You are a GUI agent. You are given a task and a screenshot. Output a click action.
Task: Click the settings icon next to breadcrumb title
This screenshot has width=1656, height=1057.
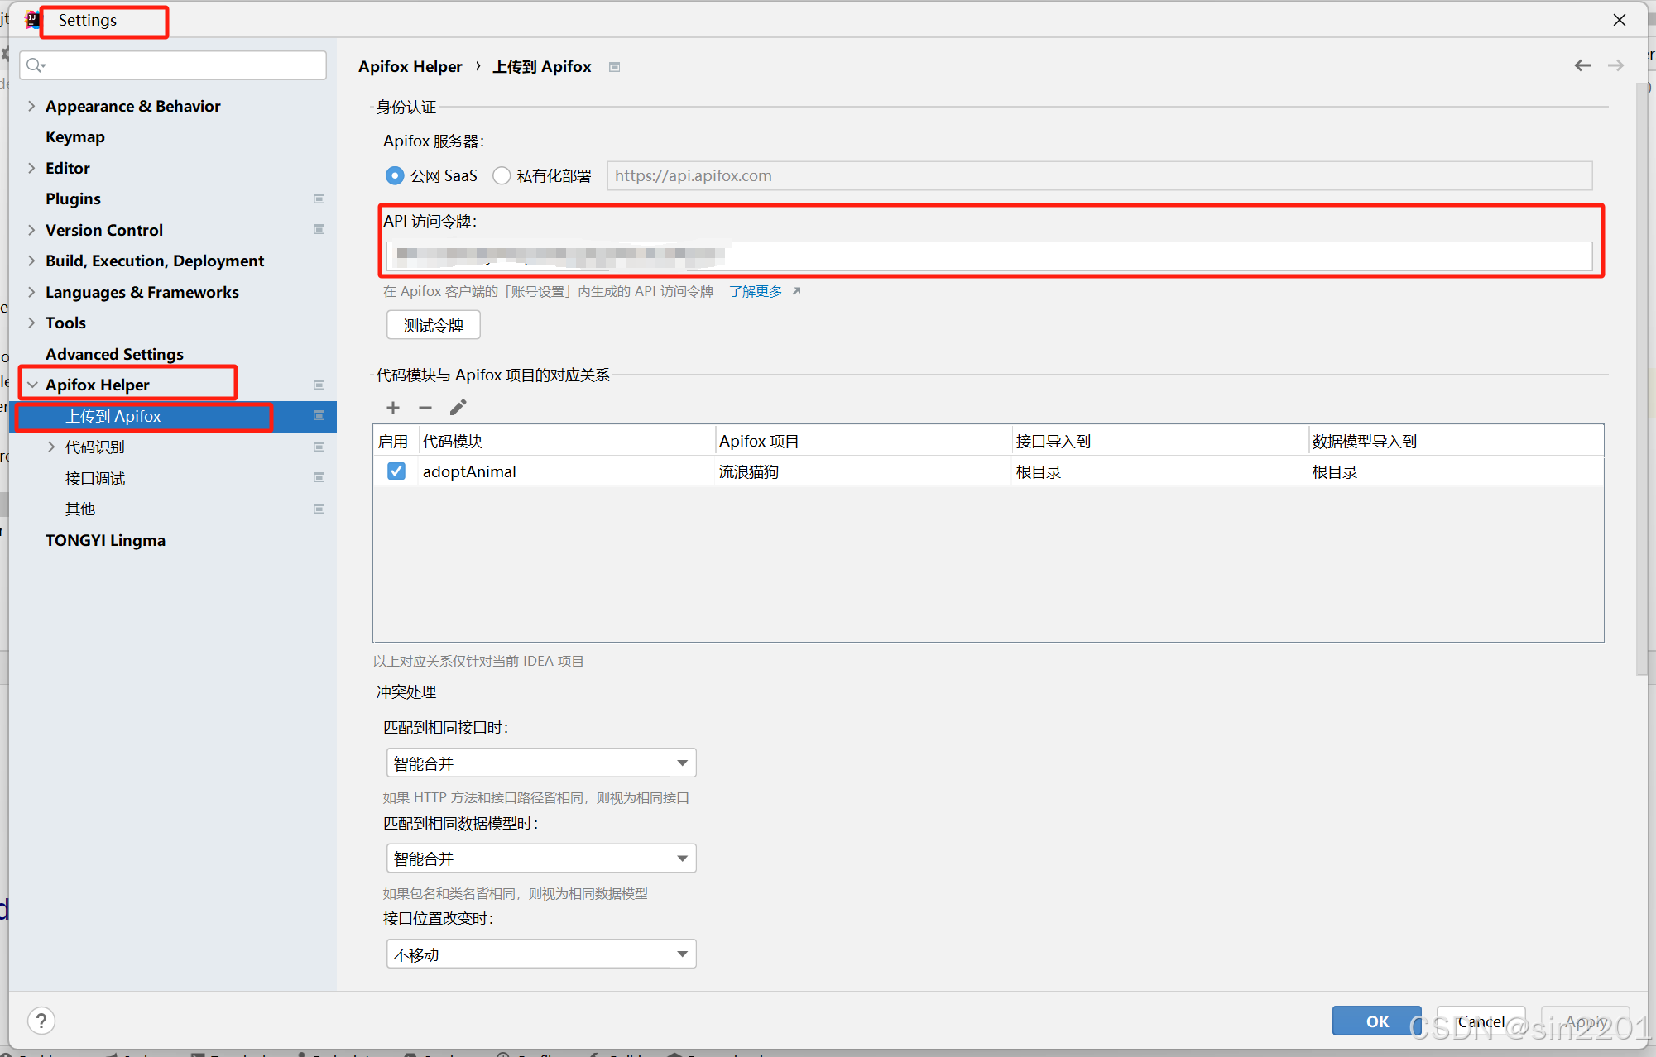coord(614,67)
